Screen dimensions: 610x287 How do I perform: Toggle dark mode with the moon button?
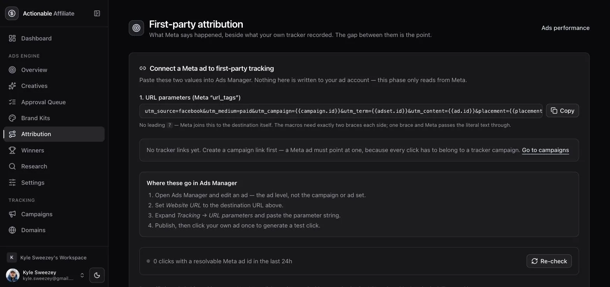click(x=97, y=275)
